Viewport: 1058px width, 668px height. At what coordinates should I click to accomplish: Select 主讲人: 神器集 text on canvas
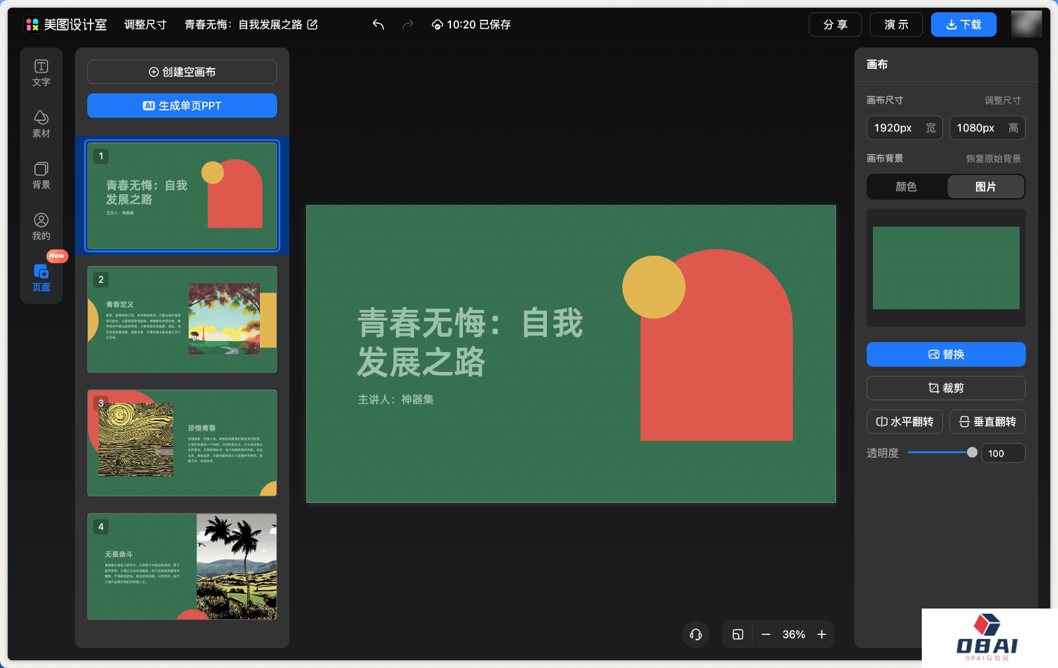point(395,400)
